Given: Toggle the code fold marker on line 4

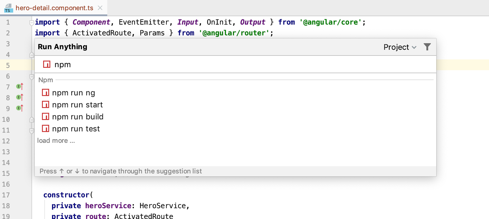Looking at the screenshot, I should (x=32, y=55).
